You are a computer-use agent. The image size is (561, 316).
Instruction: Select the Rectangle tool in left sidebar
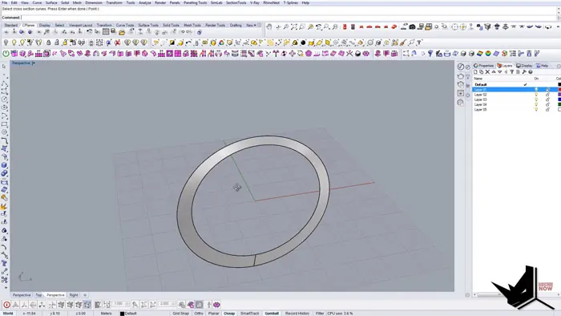tap(4, 124)
